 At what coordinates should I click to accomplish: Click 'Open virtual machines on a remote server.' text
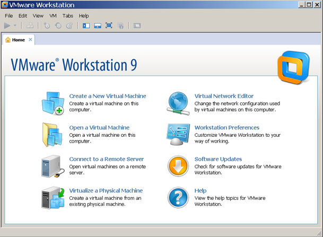pyautogui.click(x=108, y=170)
